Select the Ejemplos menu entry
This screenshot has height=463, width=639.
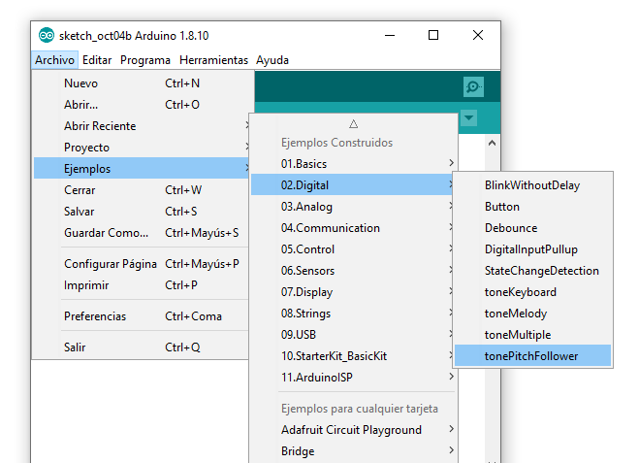(142, 169)
